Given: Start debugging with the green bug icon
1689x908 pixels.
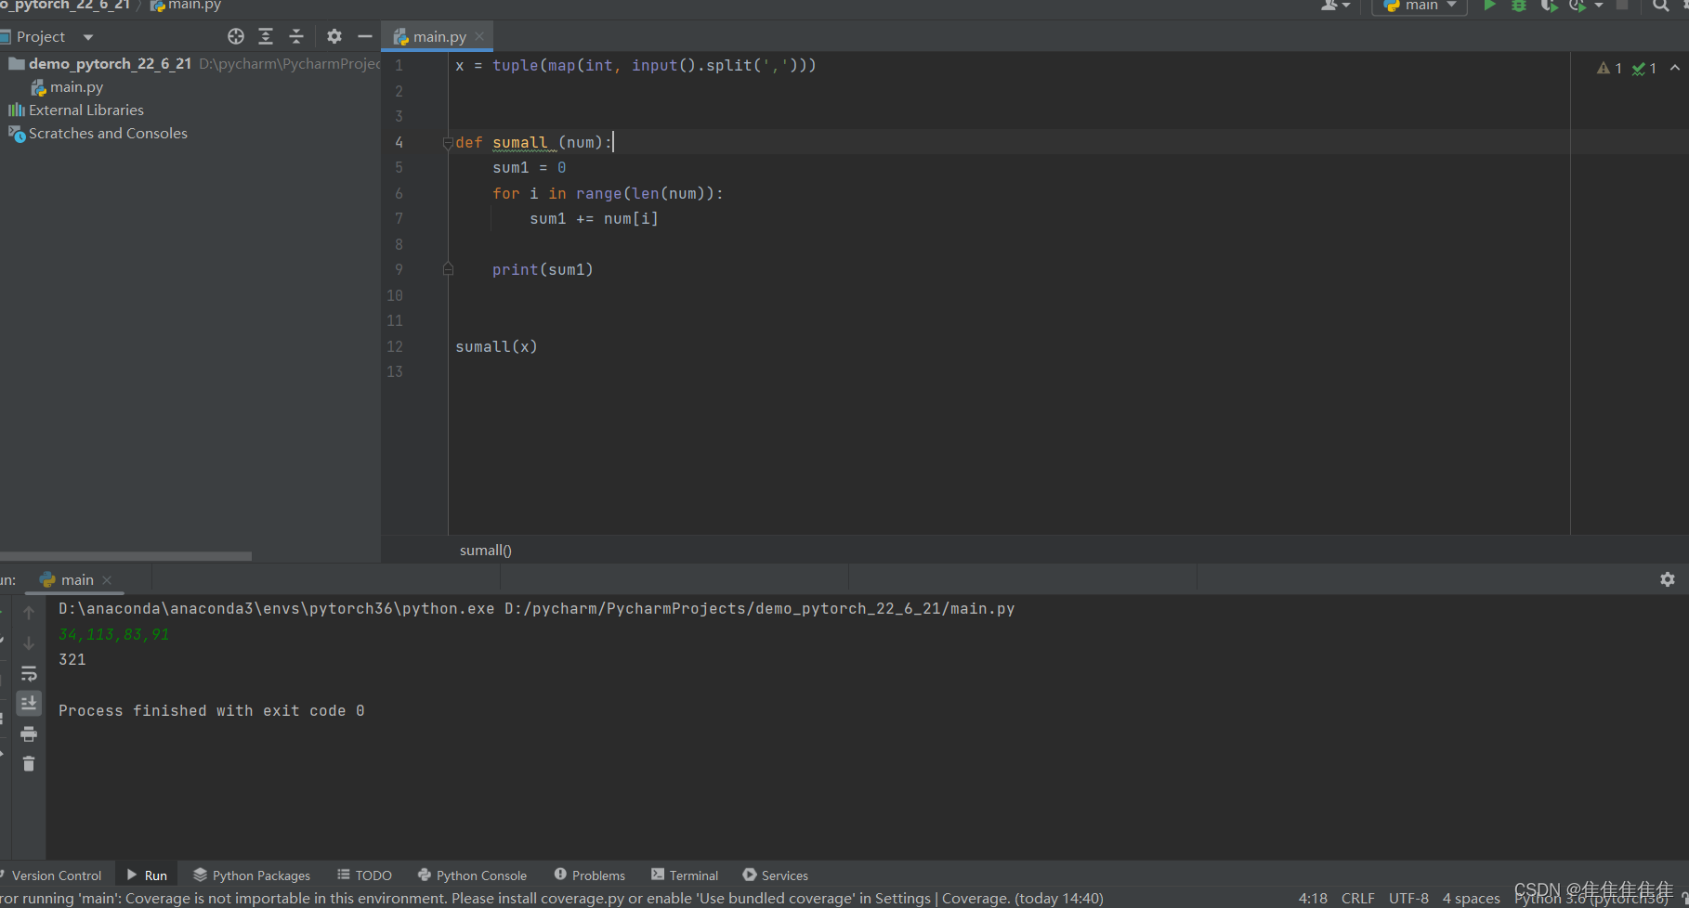Looking at the screenshot, I should tap(1519, 6).
